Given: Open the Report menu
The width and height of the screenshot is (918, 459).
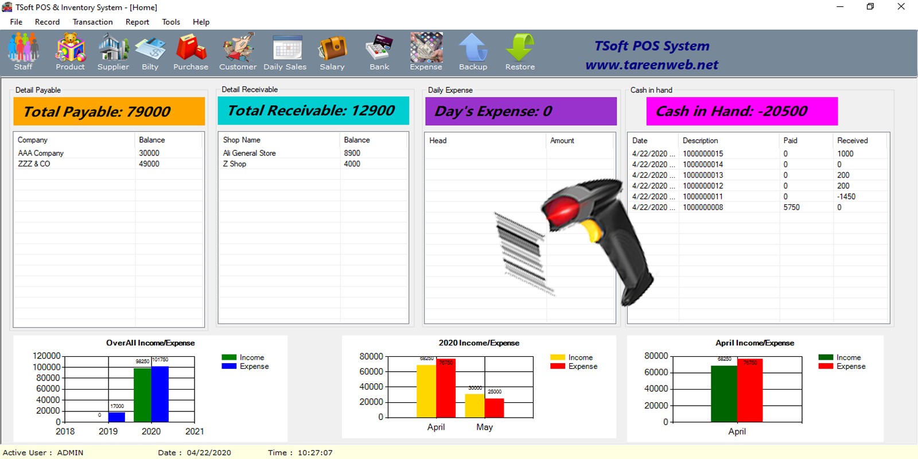Looking at the screenshot, I should click(137, 22).
